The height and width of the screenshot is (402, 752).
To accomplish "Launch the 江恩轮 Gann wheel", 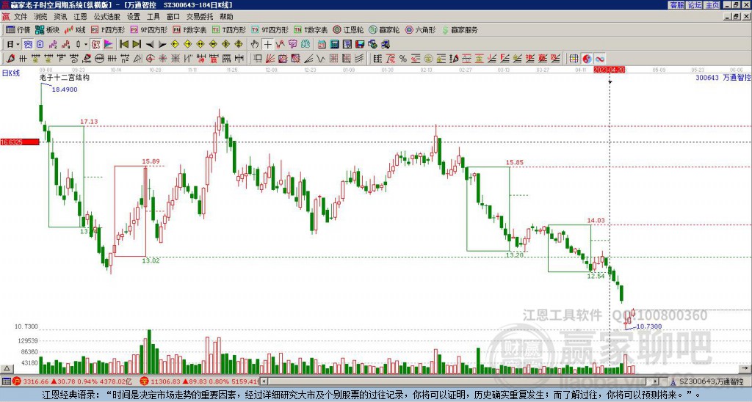I will (x=348, y=29).
